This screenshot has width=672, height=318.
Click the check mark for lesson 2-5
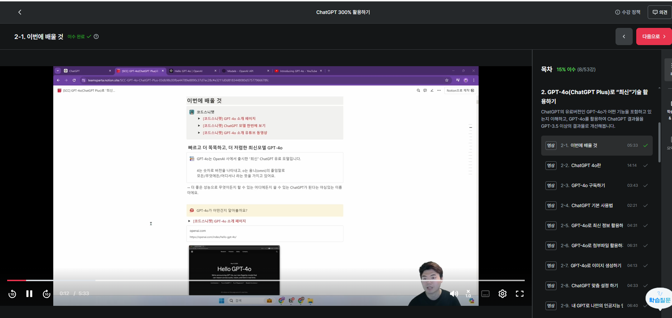click(646, 226)
